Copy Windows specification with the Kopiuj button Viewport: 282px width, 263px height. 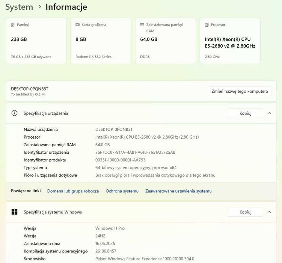[246, 212]
